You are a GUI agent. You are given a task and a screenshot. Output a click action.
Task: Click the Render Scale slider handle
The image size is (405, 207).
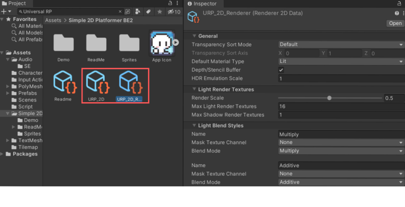tap(329, 98)
